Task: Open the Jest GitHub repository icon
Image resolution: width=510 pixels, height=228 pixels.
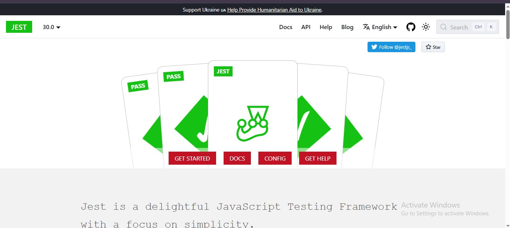Action: pyautogui.click(x=411, y=27)
